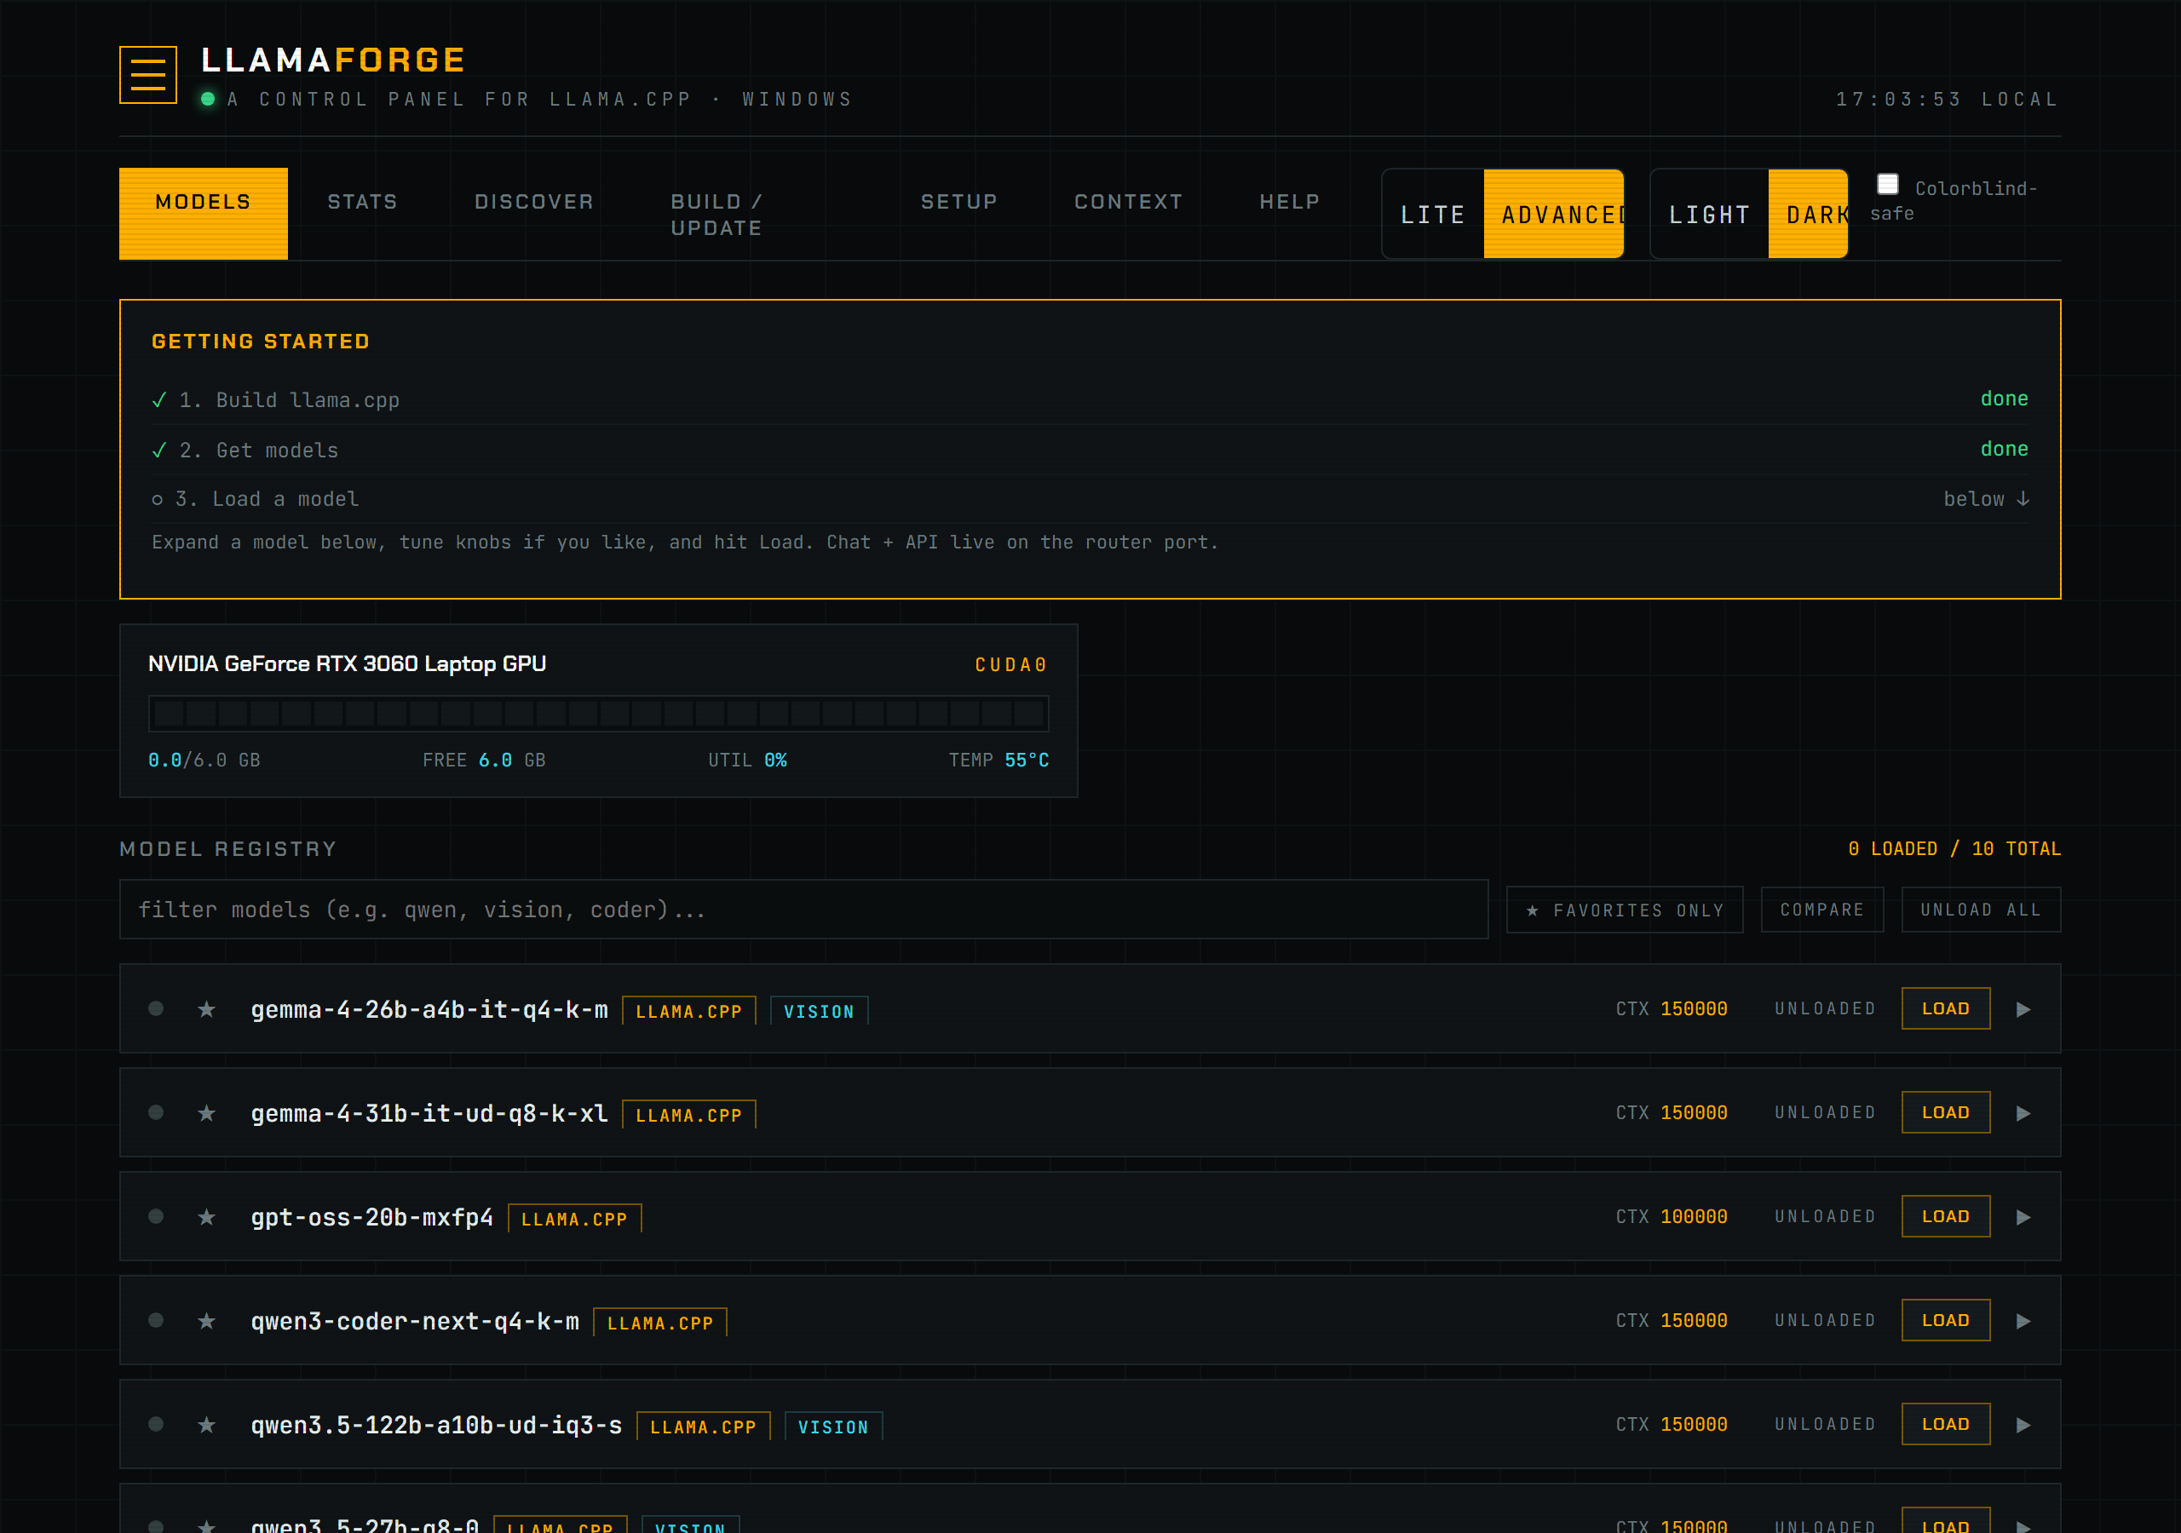Viewport: 2181px width, 1533px height.
Task: Load the gemma-4-31b-it-ud-q8-k-xl model
Action: (x=1945, y=1112)
